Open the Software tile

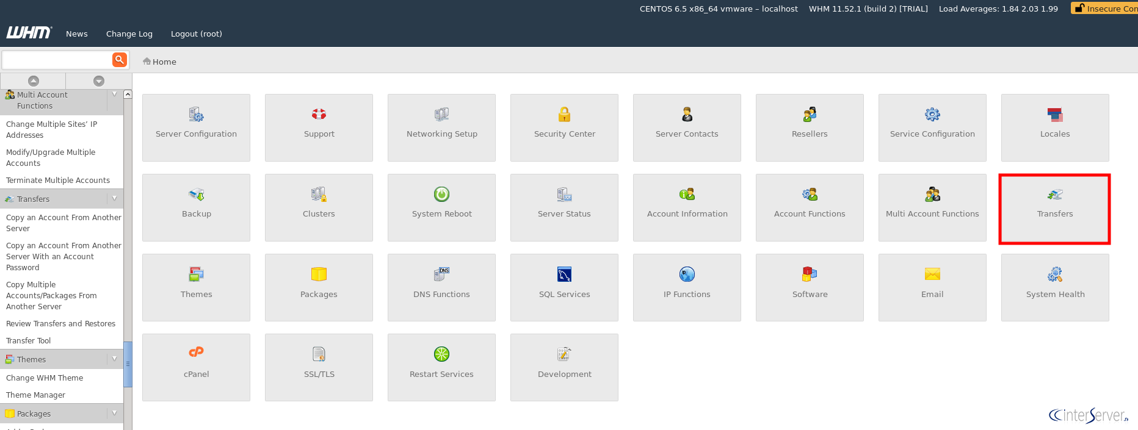click(x=810, y=287)
